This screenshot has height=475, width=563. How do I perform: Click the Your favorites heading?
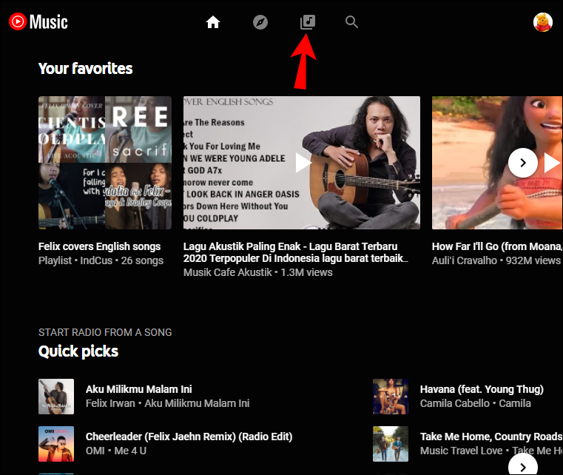86,68
